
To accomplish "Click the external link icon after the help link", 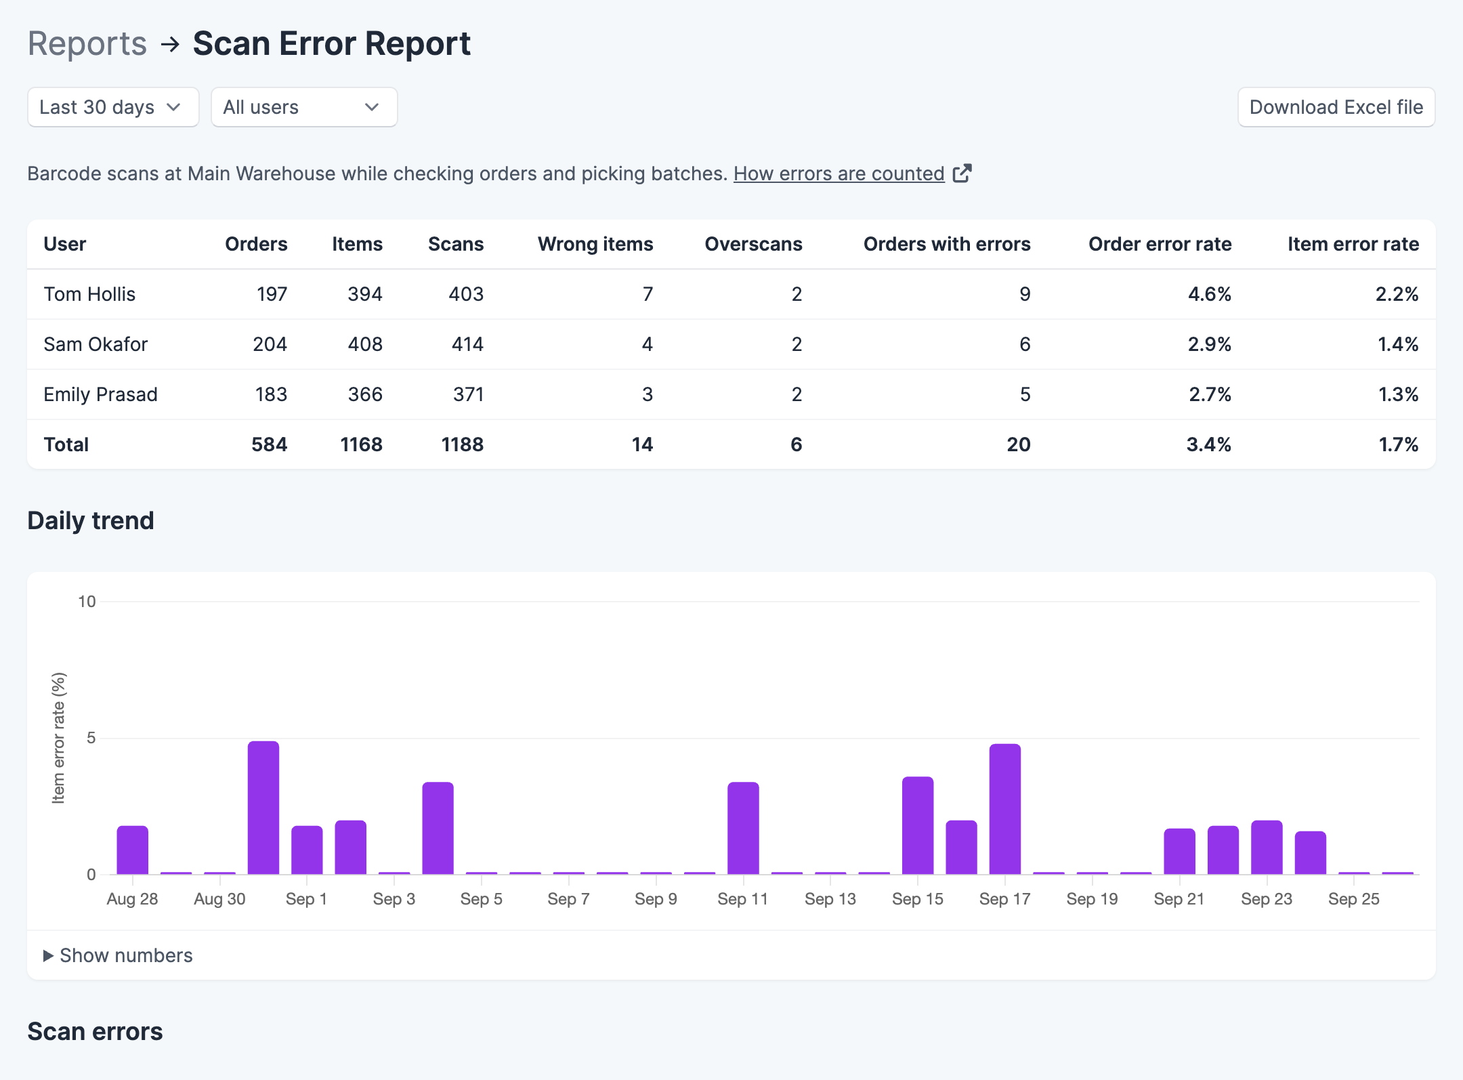I will [x=962, y=173].
